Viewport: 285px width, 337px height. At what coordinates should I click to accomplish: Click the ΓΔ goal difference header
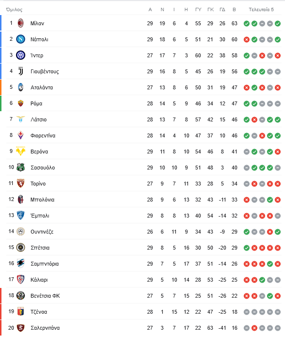(222, 9)
